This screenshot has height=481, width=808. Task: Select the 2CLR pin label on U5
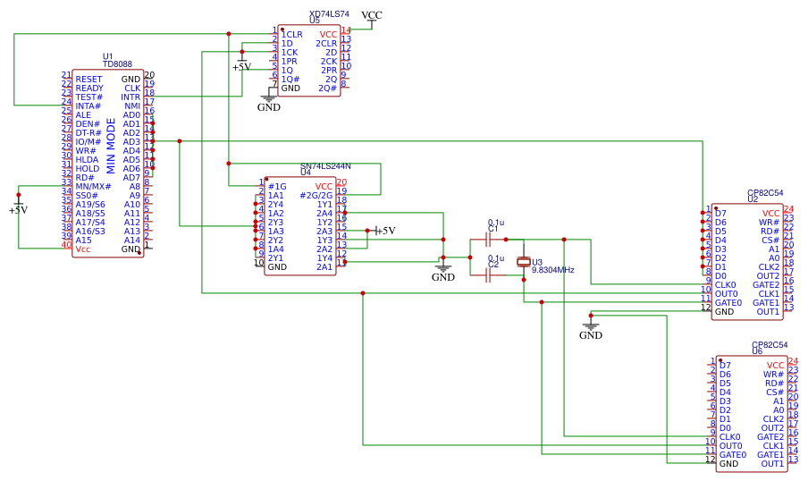pos(326,44)
